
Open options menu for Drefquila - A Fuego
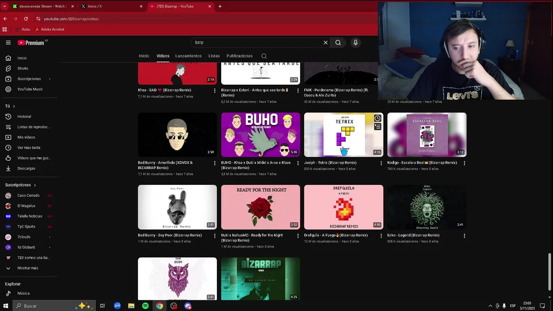(x=381, y=235)
